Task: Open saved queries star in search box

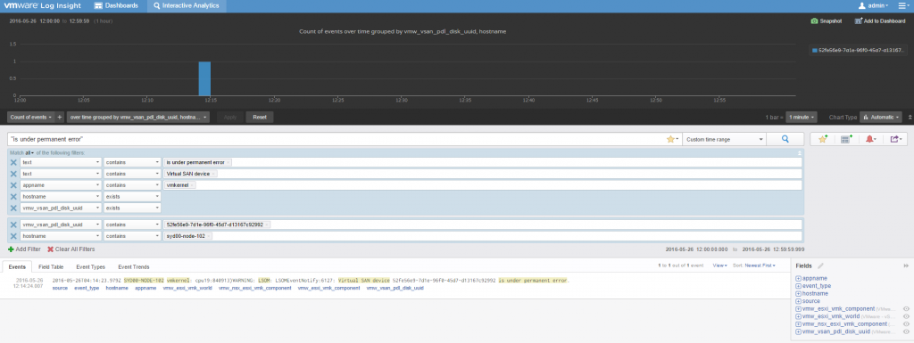Action: click(x=672, y=140)
